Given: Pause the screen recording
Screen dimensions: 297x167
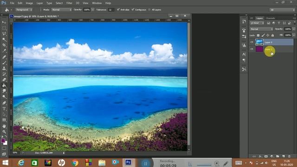Looking at the screenshot, I should pos(145,163).
